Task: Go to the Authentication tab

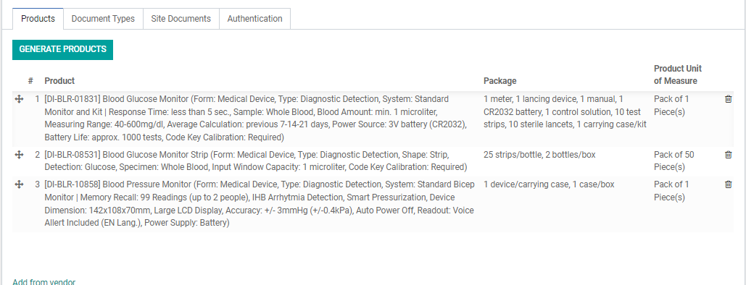Action: [254, 19]
